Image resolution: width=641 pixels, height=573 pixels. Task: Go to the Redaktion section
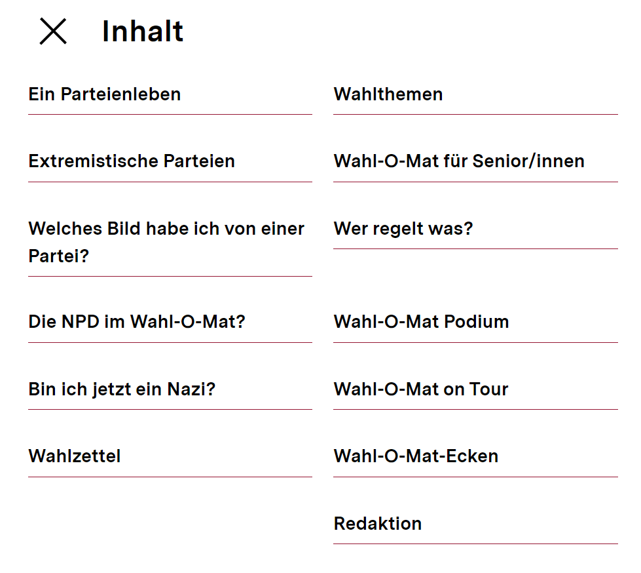tap(378, 524)
